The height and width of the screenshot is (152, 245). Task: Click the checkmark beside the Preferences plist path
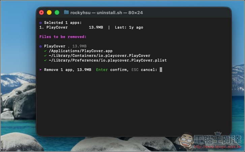(x=45, y=60)
